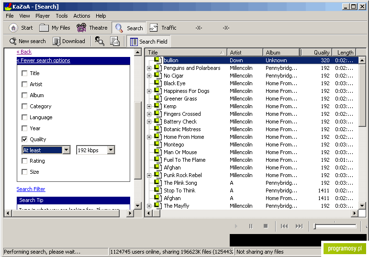Click the file icon beside Stop To Think
Screen dimensions: 369x257
click(x=158, y=190)
